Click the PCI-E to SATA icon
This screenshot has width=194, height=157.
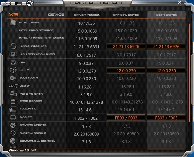click(13, 94)
